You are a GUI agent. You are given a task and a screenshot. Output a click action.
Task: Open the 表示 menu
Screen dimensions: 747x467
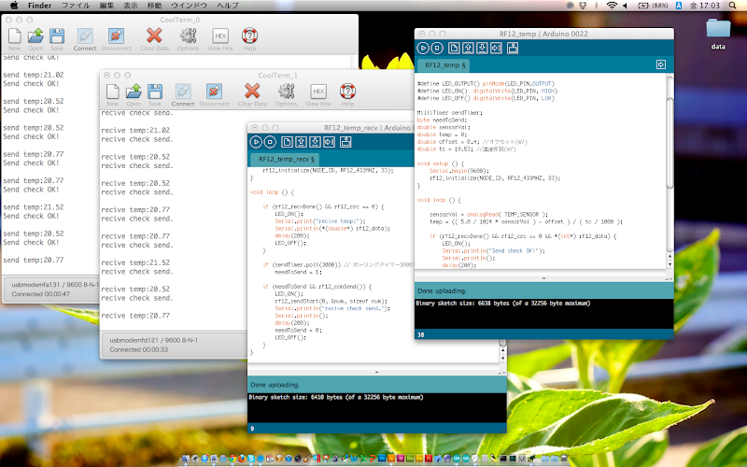(x=131, y=6)
